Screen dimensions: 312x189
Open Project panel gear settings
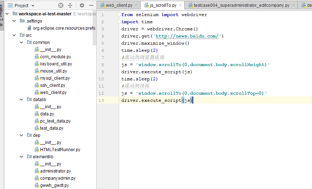point(82,5)
